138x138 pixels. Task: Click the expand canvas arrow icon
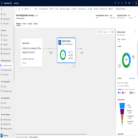click(x=97, y=32)
